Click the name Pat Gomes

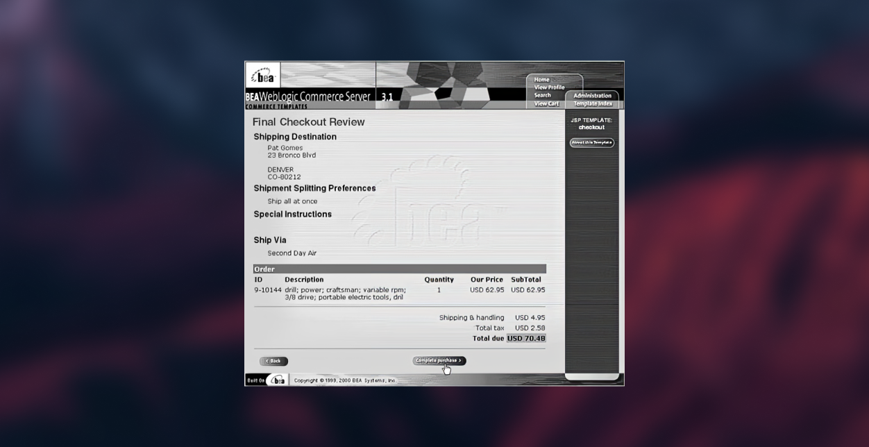[x=285, y=148]
